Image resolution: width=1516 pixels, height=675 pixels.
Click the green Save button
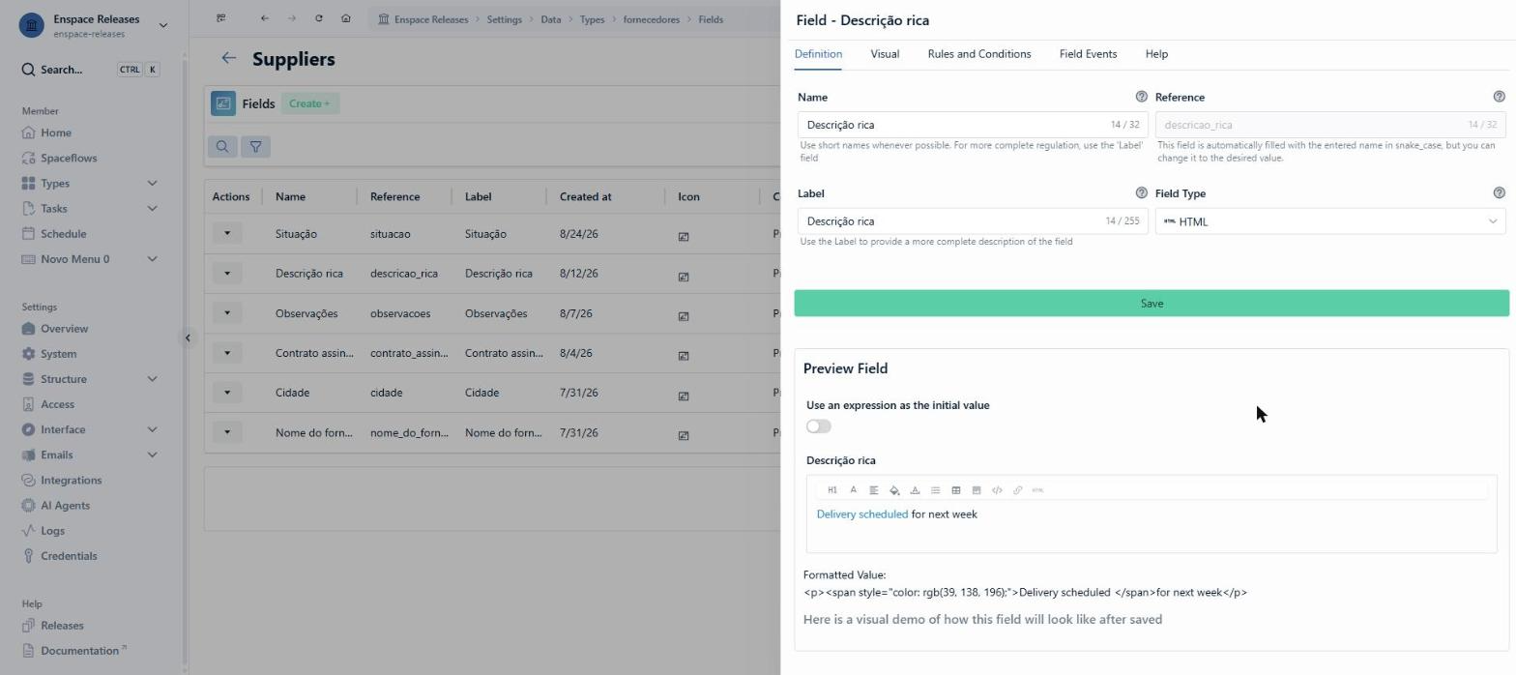[1152, 304]
